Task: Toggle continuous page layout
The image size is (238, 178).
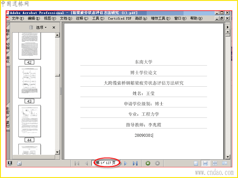Action: coord(205,163)
